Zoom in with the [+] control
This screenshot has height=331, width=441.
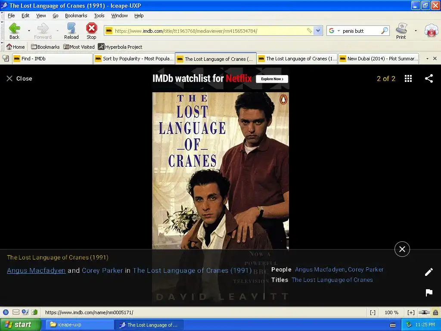point(411,312)
